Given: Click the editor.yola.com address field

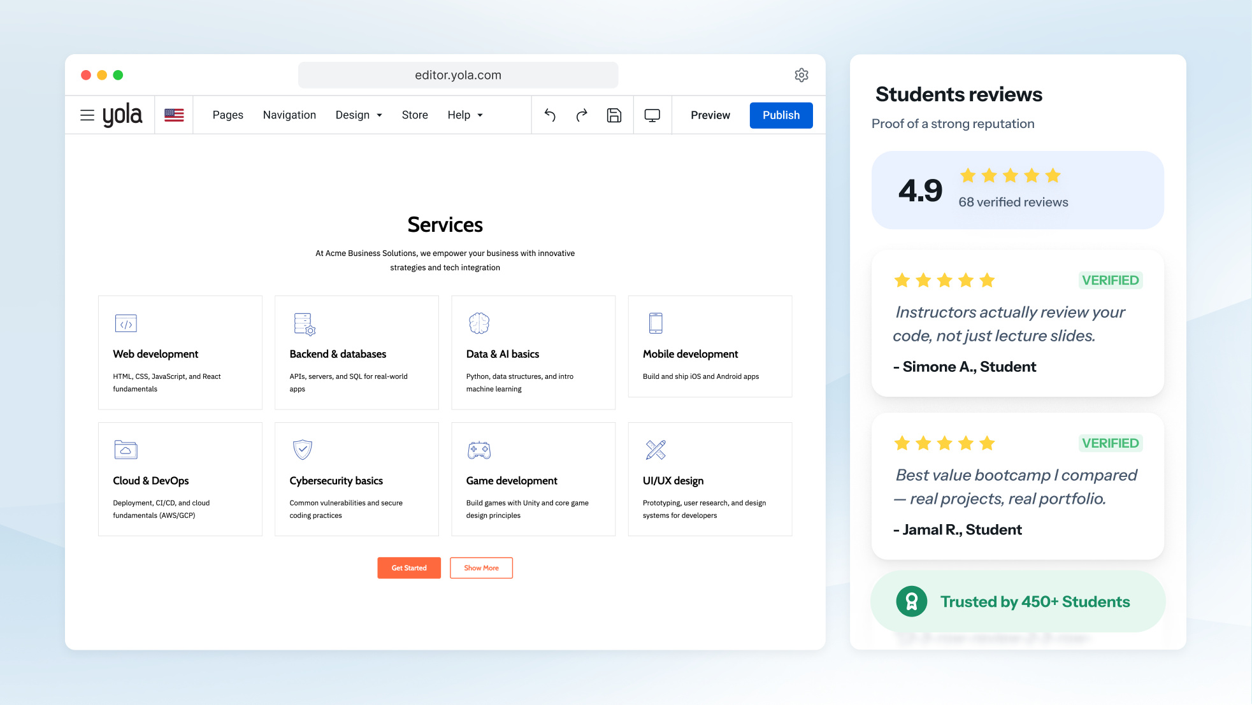Looking at the screenshot, I should (x=458, y=75).
